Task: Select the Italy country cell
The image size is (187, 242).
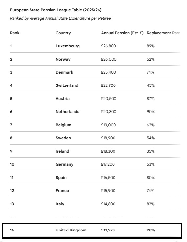Action: pyautogui.click(x=60, y=204)
